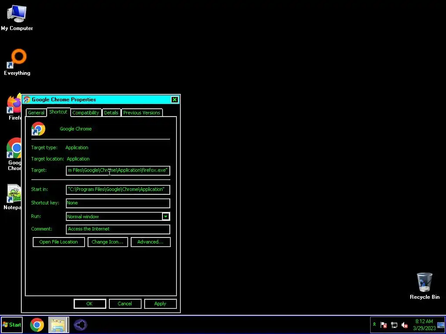Switch to the Details tab
Image resolution: width=446 pixels, height=334 pixels.
pyautogui.click(x=111, y=113)
